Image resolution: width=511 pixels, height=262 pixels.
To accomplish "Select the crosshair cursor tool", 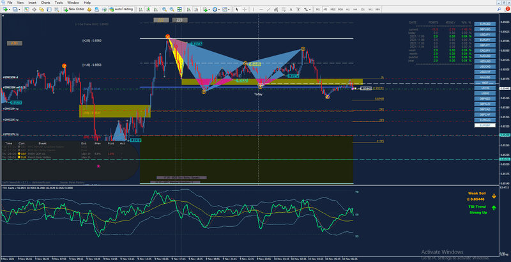I will click(244, 10).
